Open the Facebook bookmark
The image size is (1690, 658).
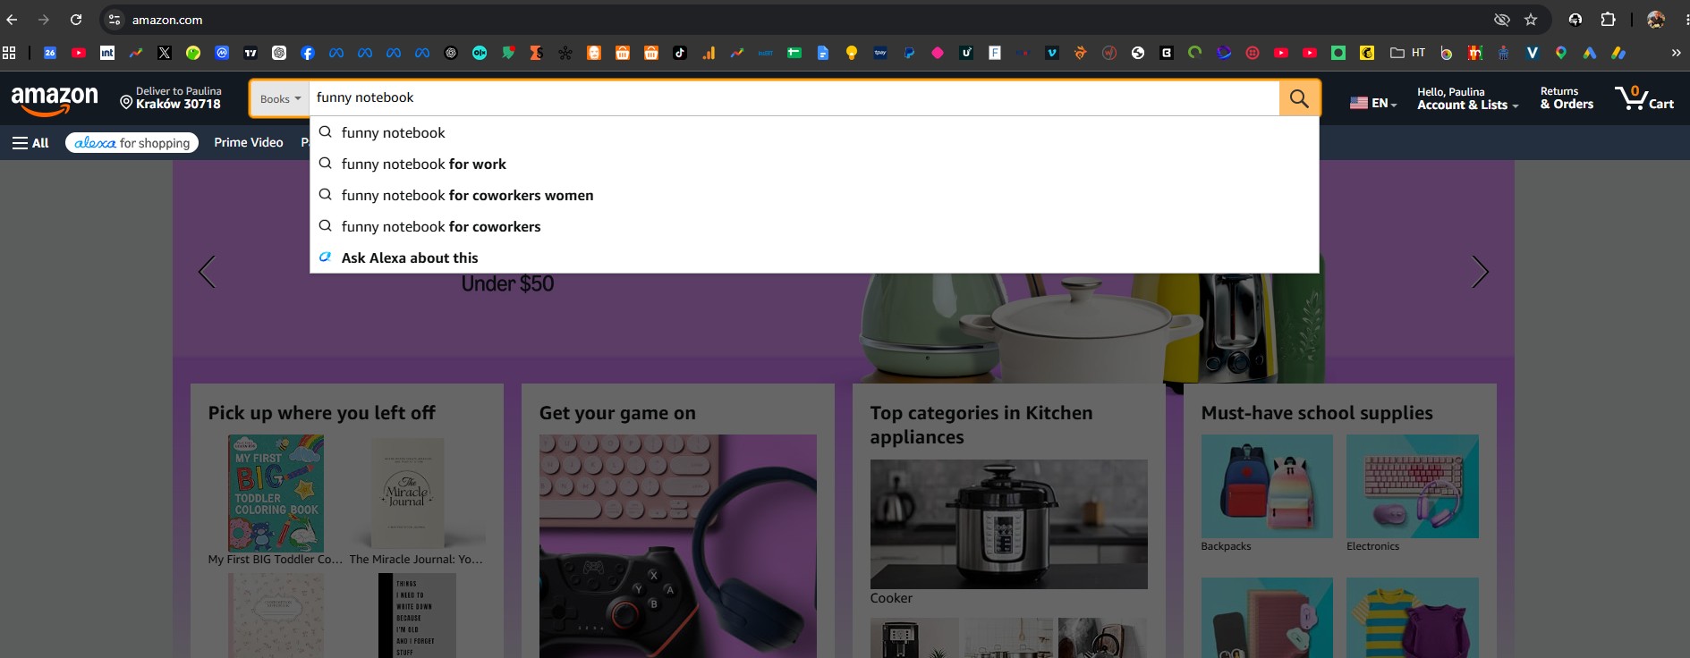(x=308, y=53)
